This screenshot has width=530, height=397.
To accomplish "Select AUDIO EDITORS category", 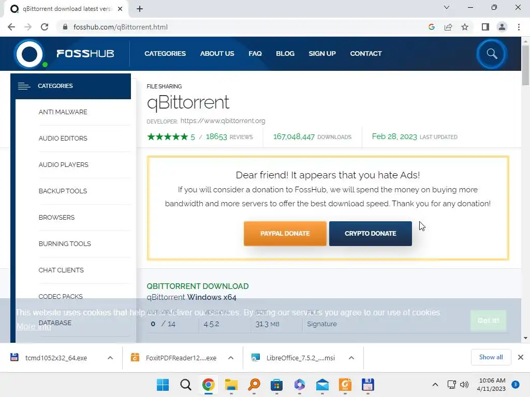I will click(x=63, y=139).
